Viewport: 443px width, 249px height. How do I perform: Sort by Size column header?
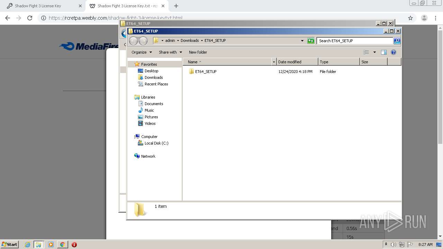click(x=373, y=62)
